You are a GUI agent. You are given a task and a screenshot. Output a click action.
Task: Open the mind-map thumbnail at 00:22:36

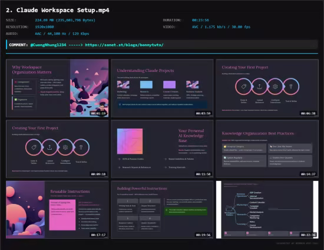[267, 210]
